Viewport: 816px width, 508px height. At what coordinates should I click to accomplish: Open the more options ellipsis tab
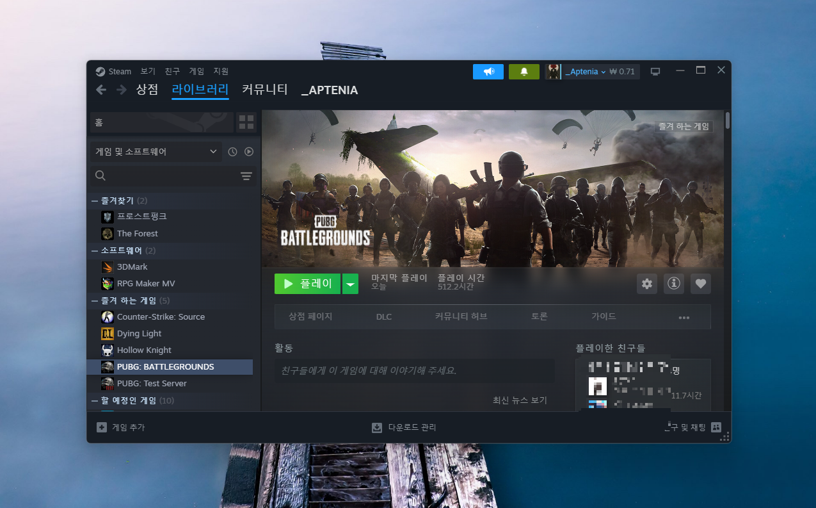coord(684,317)
